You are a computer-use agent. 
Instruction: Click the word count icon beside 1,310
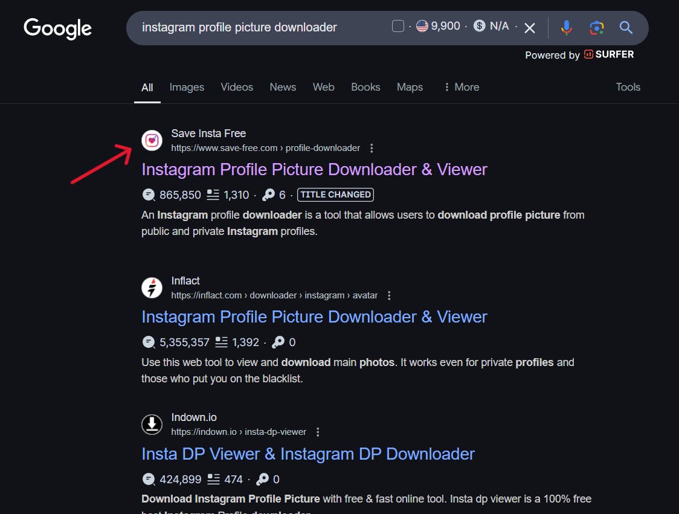(x=213, y=195)
